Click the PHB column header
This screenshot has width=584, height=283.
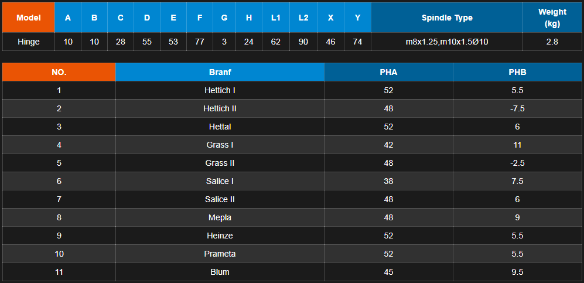(x=517, y=72)
